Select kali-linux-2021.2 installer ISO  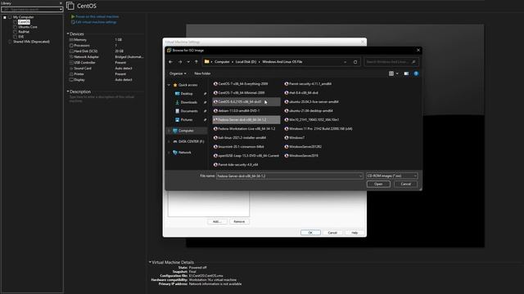click(x=240, y=138)
